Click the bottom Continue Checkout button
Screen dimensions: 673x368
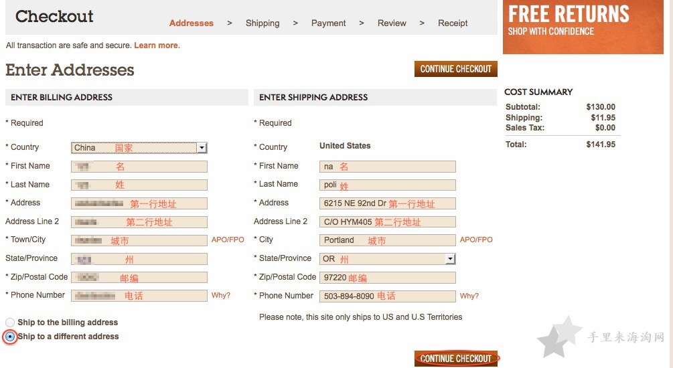(456, 359)
